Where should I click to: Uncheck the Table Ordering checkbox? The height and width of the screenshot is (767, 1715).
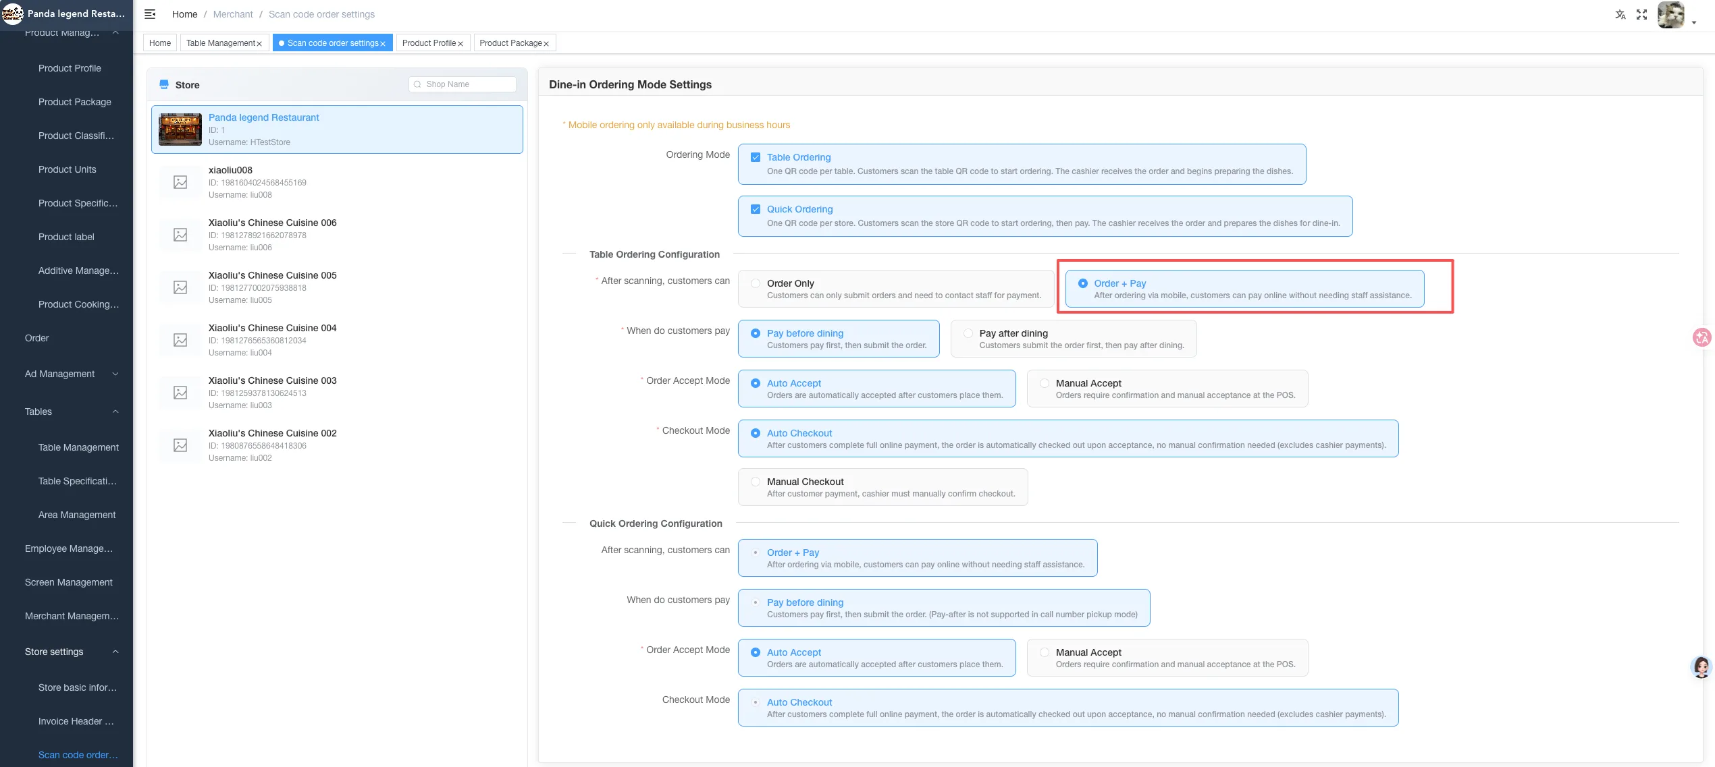coord(756,157)
